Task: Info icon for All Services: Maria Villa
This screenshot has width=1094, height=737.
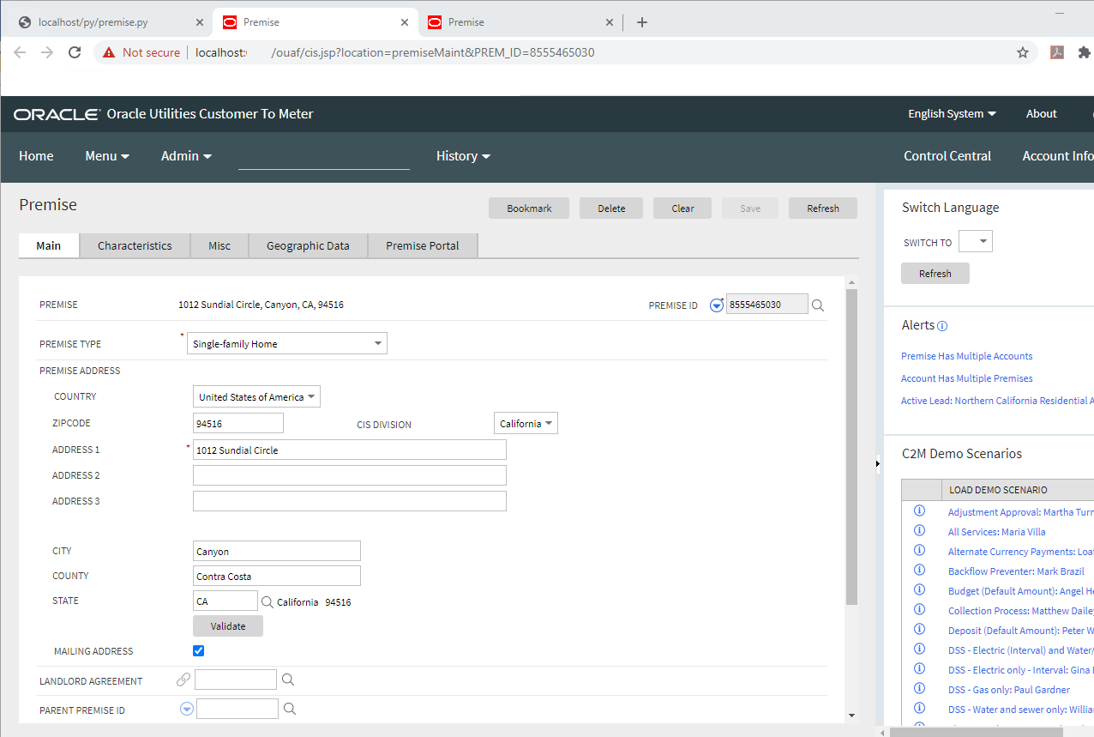Action: [920, 530]
